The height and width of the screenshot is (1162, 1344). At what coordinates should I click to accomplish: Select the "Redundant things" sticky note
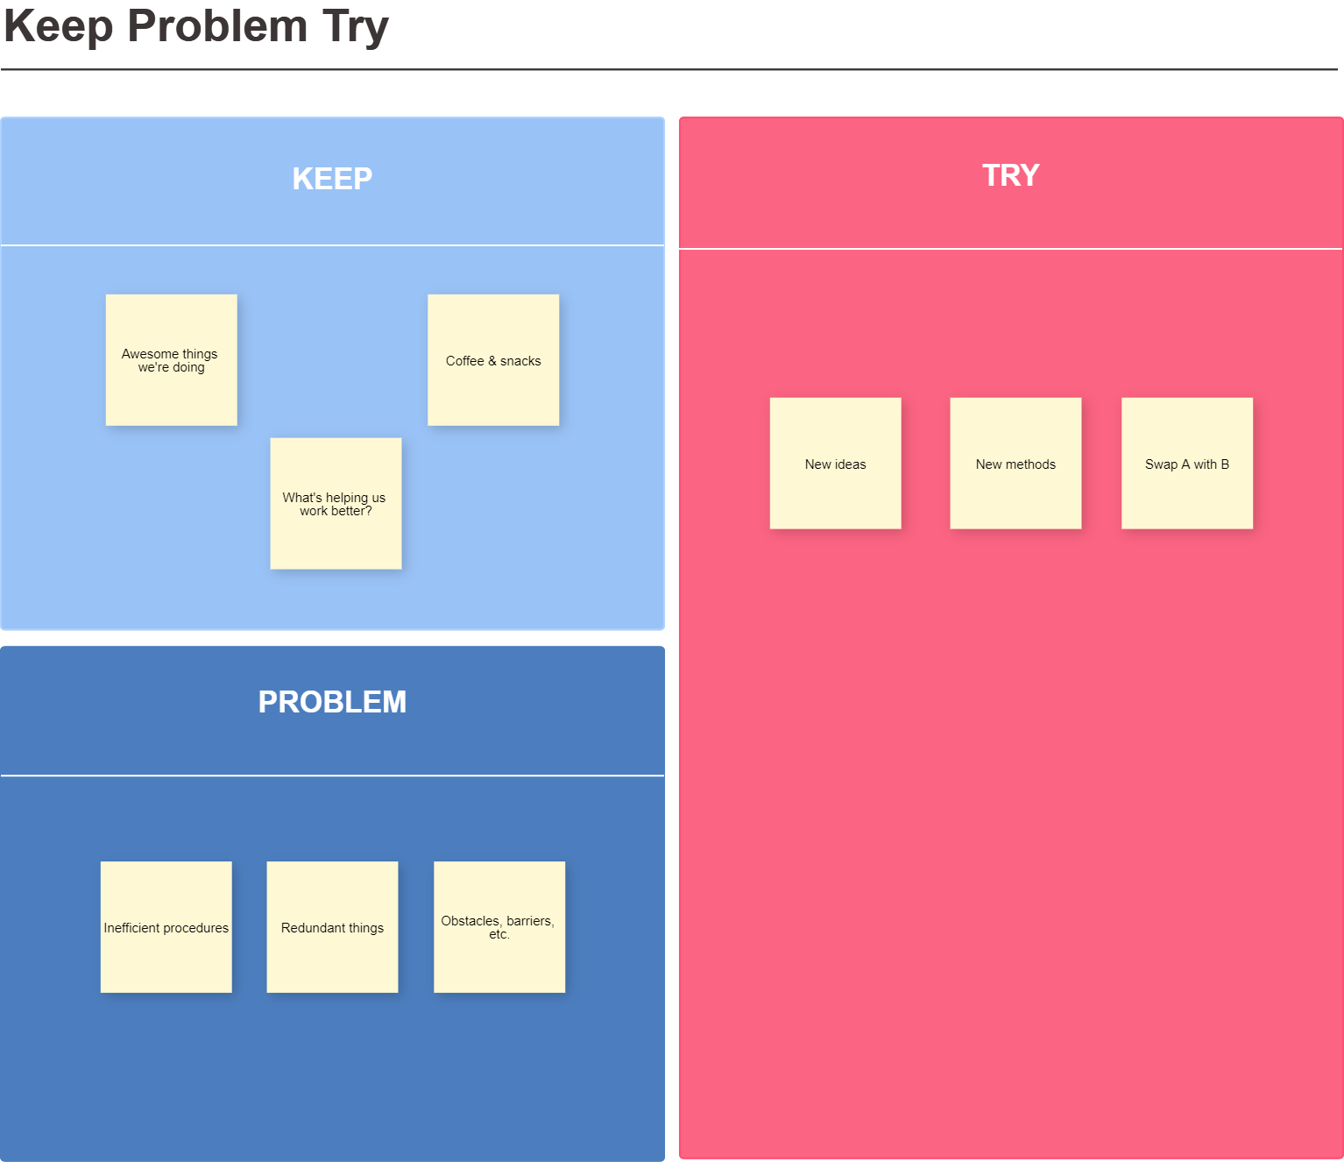click(332, 927)
